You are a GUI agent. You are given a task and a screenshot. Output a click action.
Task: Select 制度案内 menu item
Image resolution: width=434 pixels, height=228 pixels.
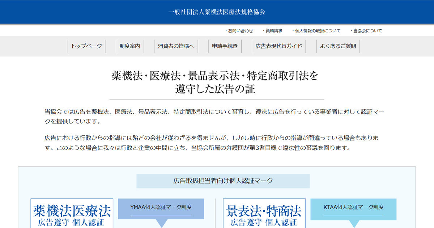[130, 46]
